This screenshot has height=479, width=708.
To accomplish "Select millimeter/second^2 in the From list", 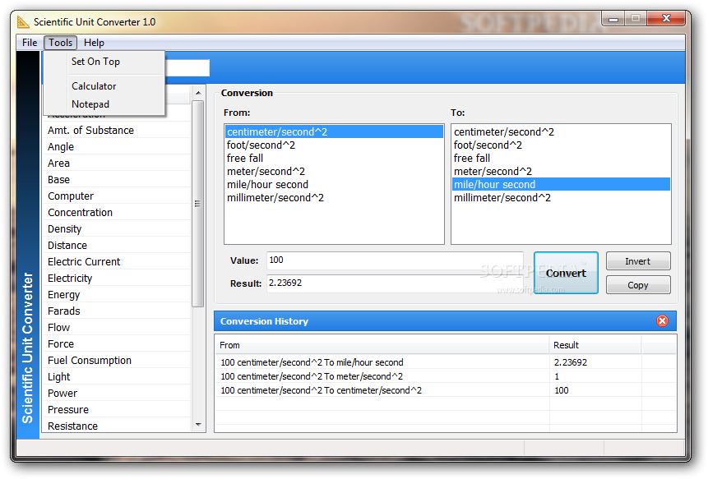I will coord(334,197).
